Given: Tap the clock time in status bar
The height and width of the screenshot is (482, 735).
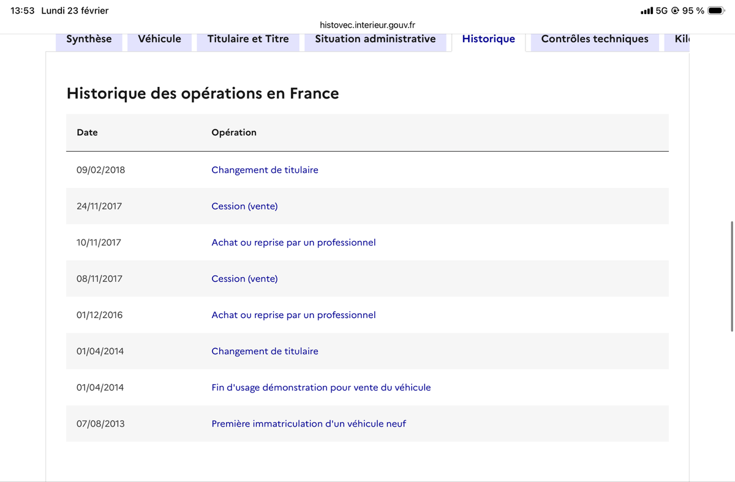Looking at the screenshot, I should [23, 10].
